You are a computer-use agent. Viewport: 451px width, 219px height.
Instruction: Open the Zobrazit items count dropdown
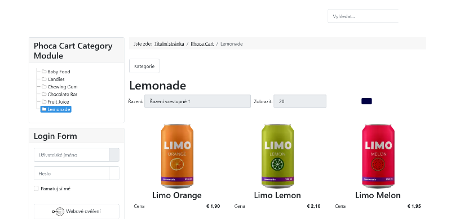tap(300, 101)
